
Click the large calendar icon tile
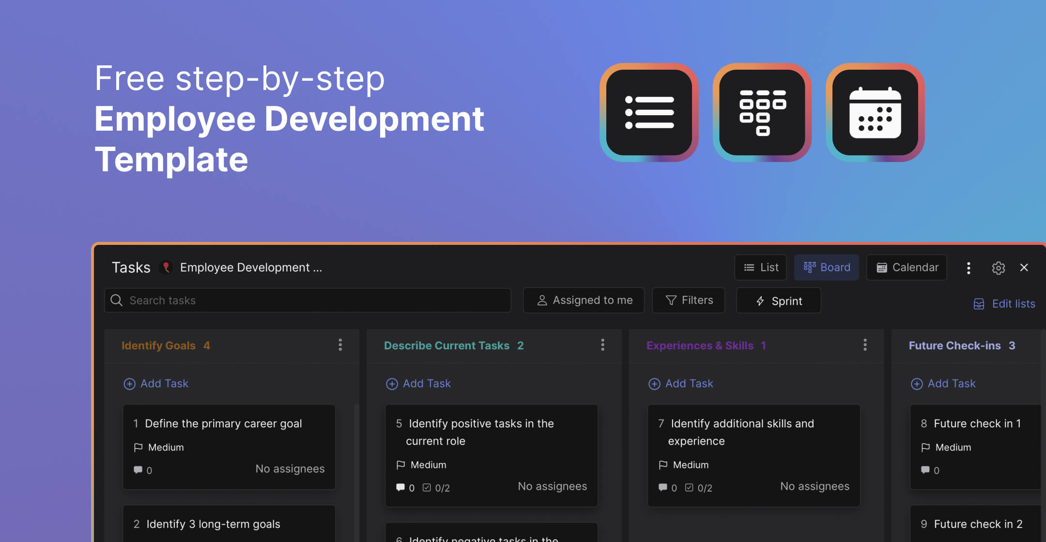[x=875, y=112]
